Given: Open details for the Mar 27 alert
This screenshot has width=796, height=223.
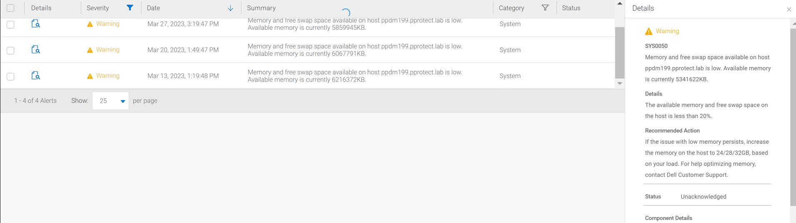Looking at the screenshot, I should (36, 24).
